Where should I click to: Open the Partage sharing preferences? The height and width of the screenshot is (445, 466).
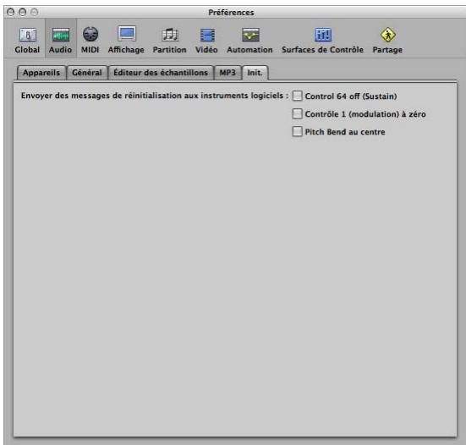(388, 41)
